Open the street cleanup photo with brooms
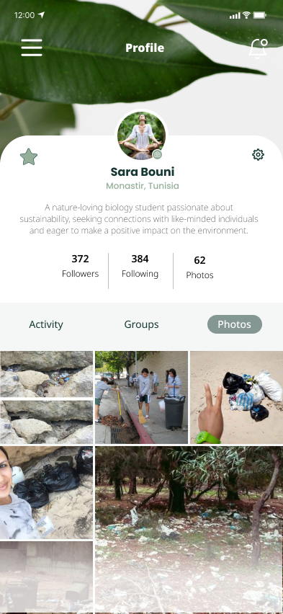The height and width of the screenshot is (614, 283). 141,397
